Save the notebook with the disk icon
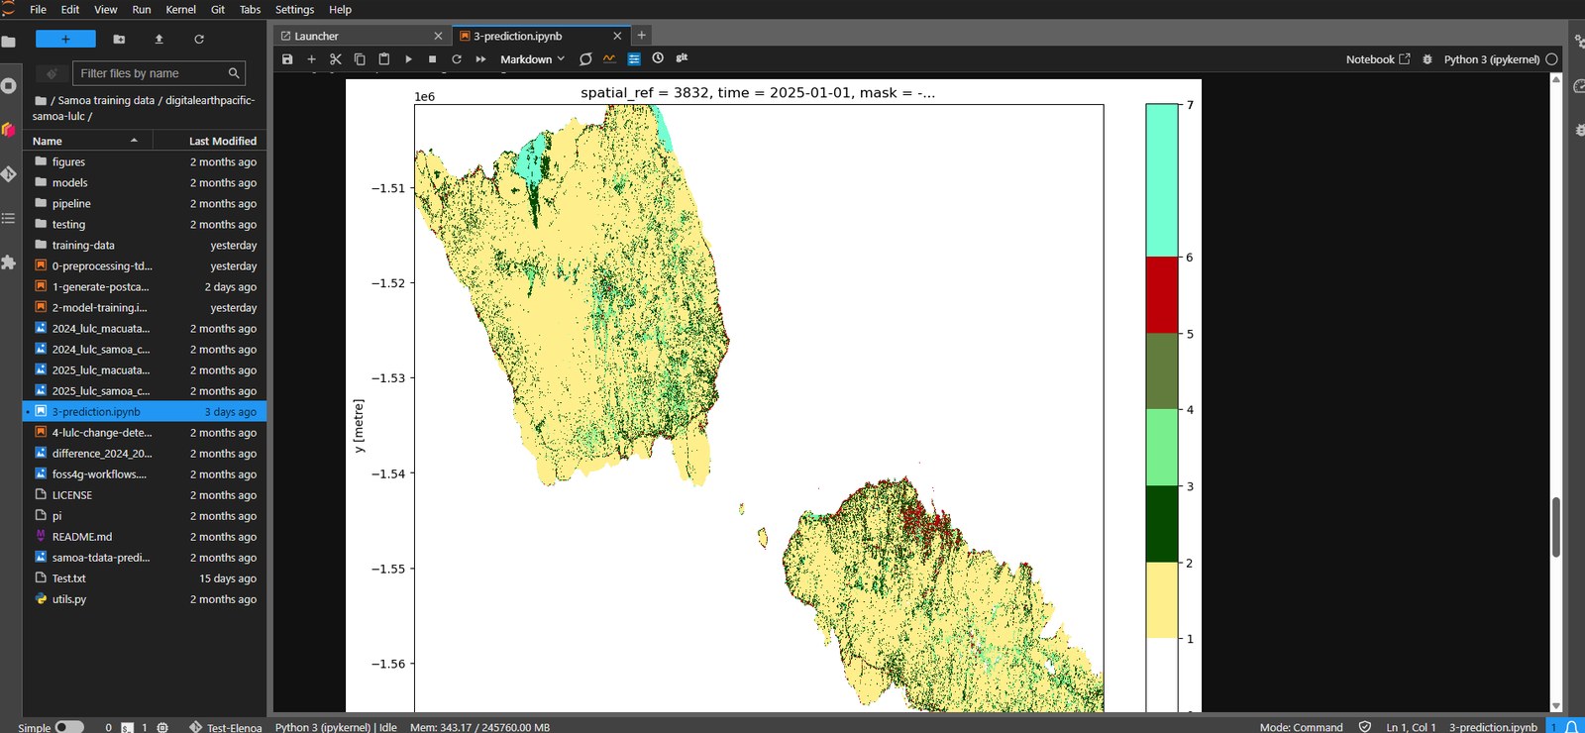 coord(287,59)
